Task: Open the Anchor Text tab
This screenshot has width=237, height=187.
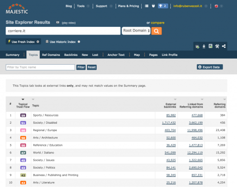Action: pyautogui.click(x=116, y=55)
